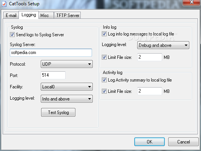Focus the Syslog Server text field
The width and height of the screenshot is (201, 151).
tap(51, 52)
